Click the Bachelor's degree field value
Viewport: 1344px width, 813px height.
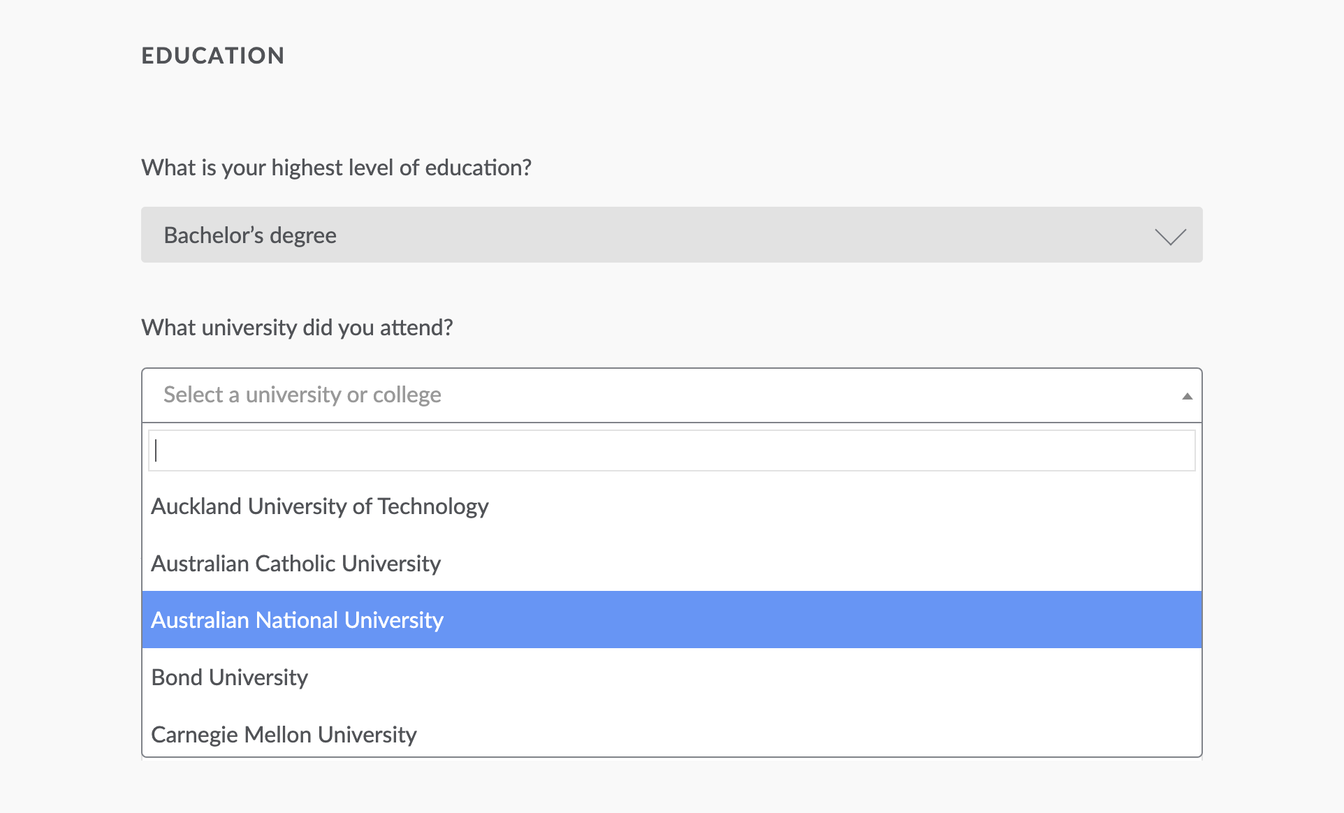pyautogui.click(x=249, y=235)
